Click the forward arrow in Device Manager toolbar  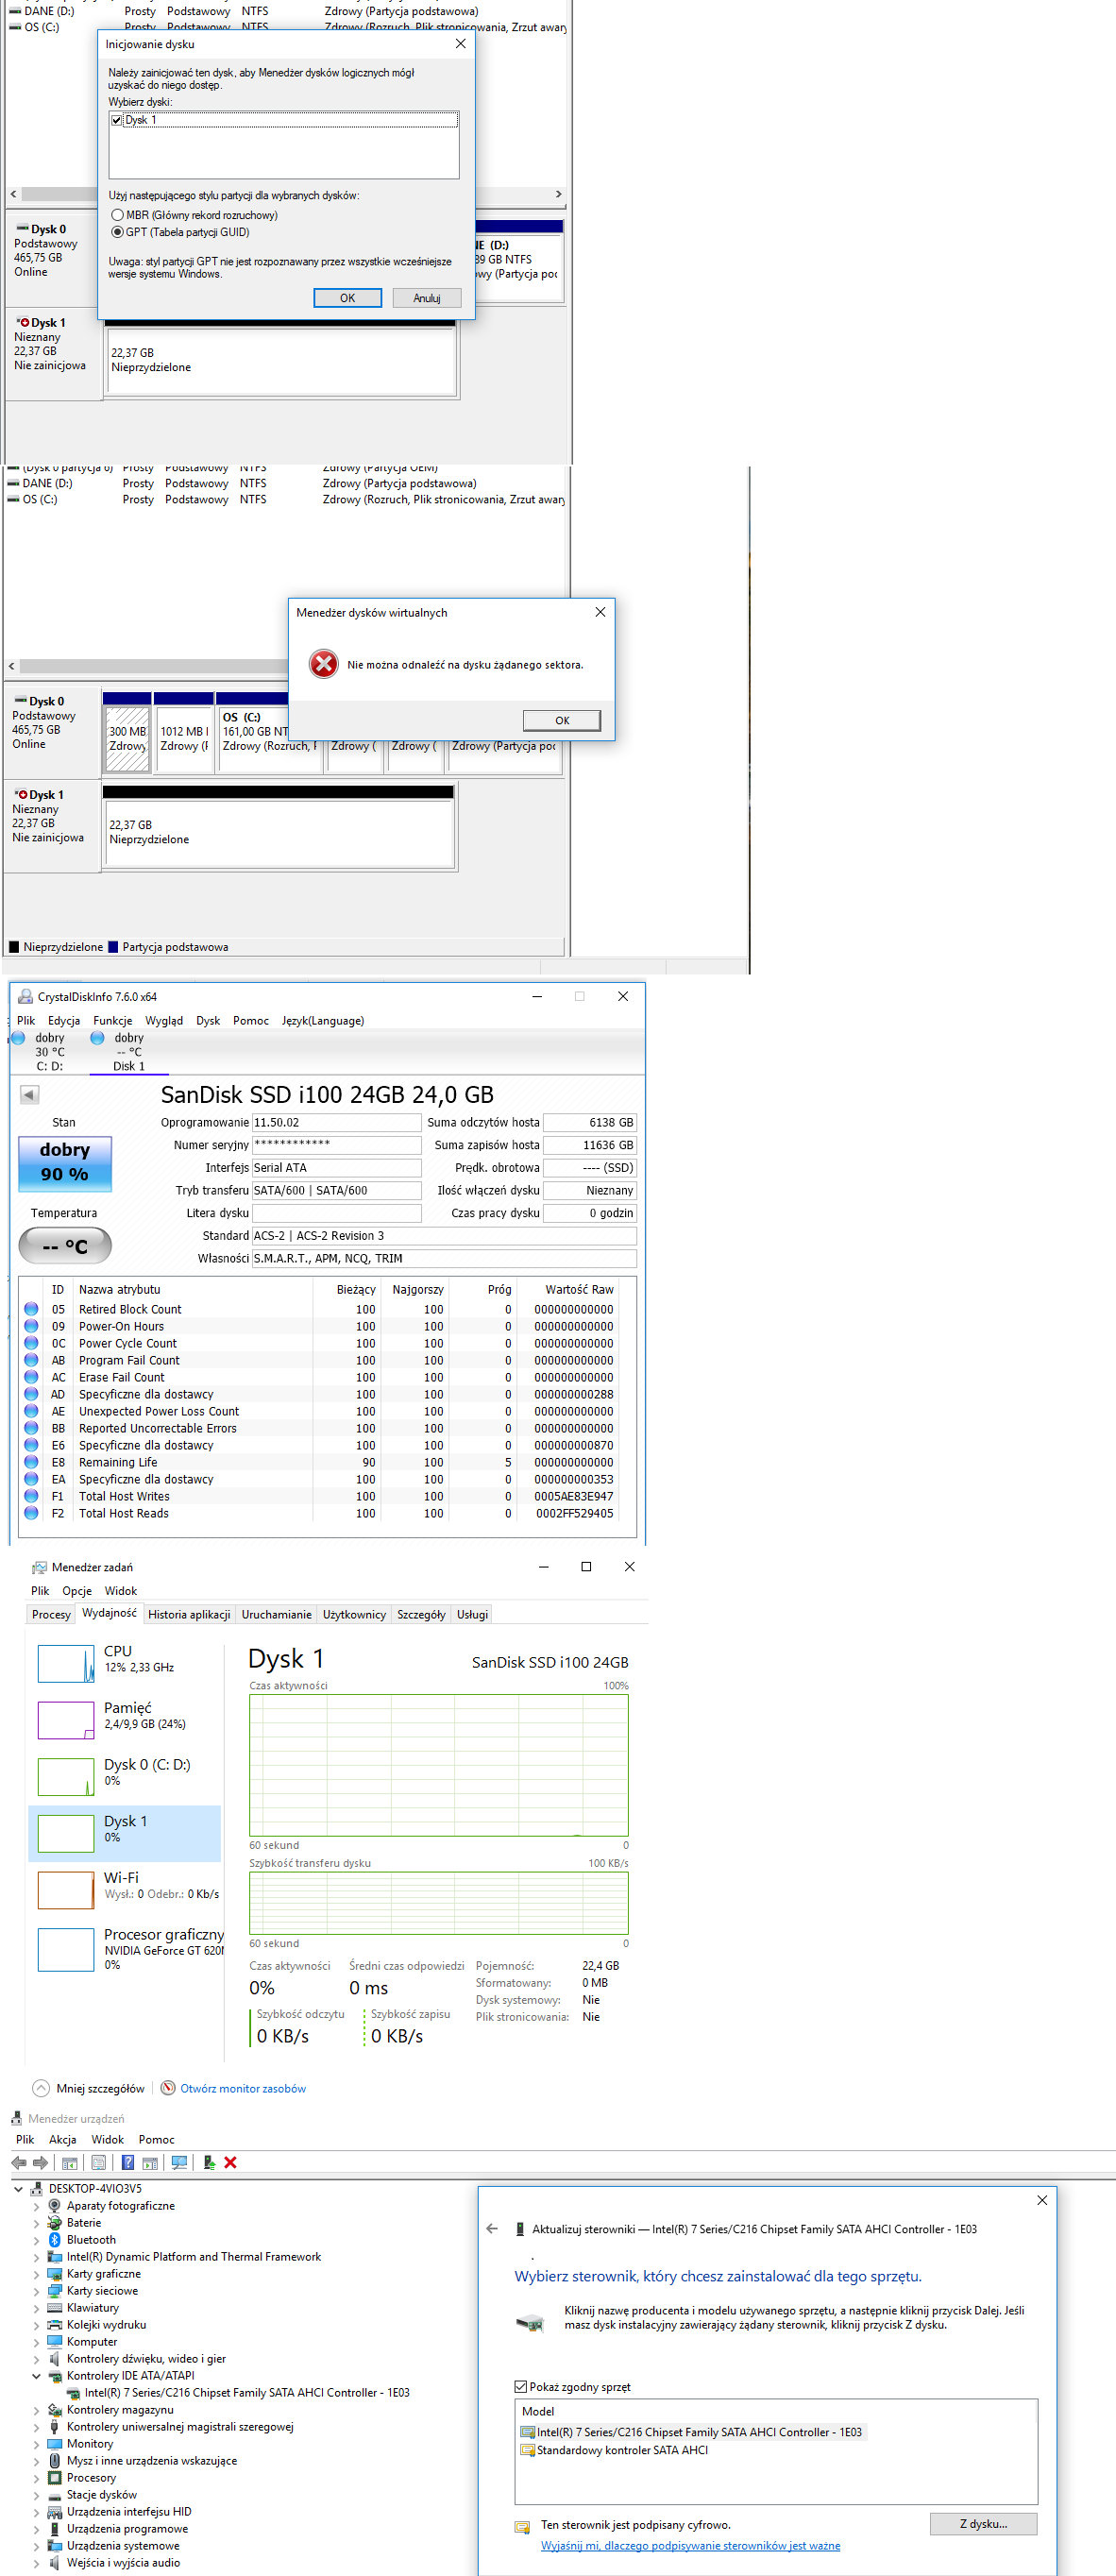click(40, 2162)
